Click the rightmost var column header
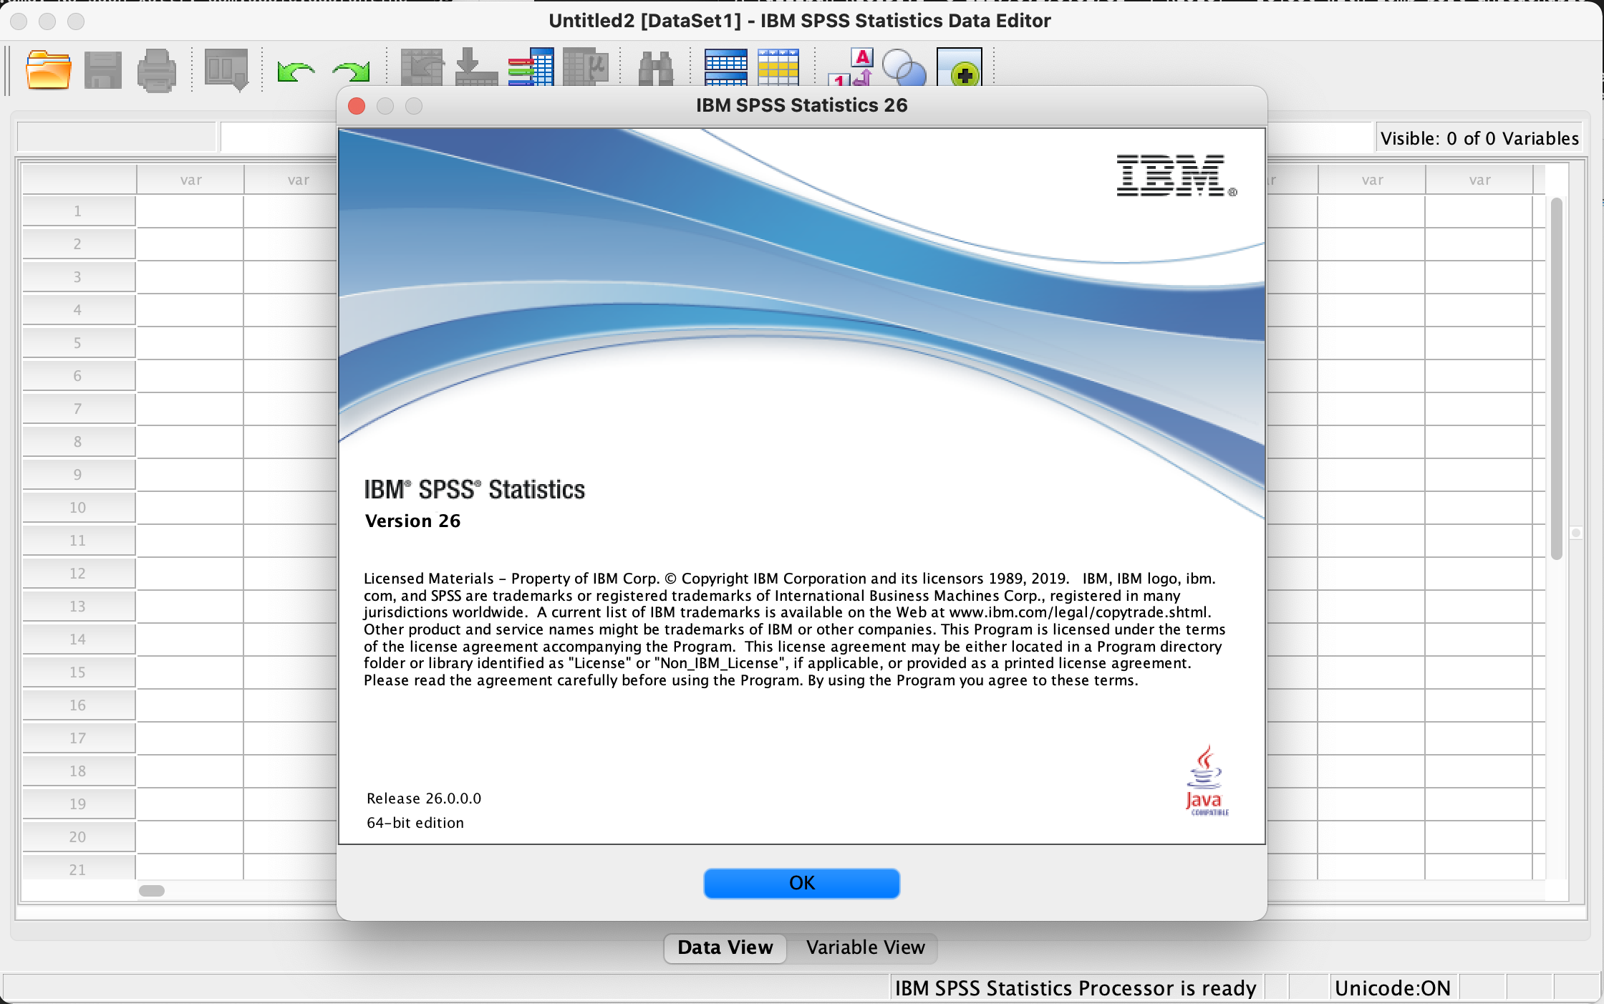The width and height of the screenshot is (1604, 1004). (1479, 180)
